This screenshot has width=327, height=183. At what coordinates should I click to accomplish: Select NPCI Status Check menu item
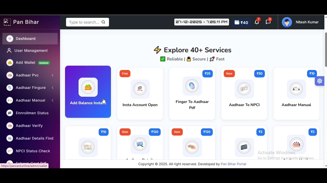pos(30,151)
